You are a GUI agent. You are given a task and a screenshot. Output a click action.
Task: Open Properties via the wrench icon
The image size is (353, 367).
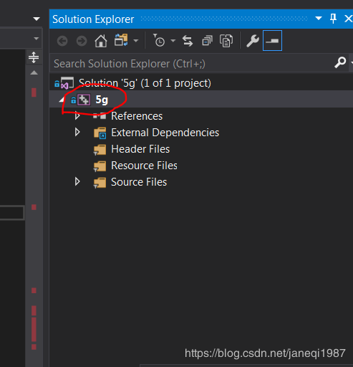253,41
